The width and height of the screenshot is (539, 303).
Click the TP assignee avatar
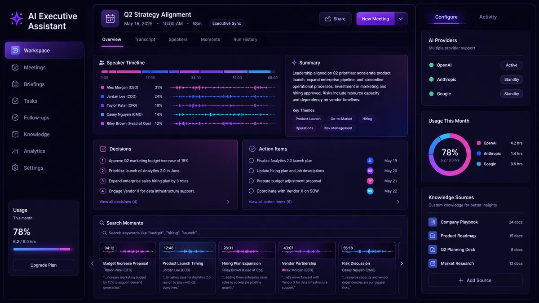[x=370, y=181]
